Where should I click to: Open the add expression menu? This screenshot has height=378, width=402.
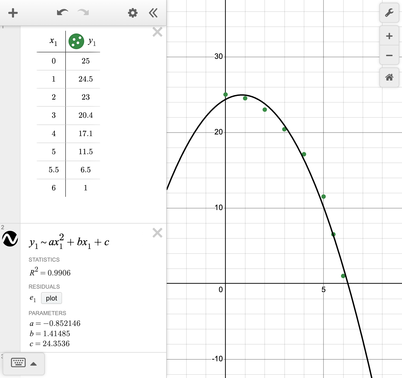(13, 13)
